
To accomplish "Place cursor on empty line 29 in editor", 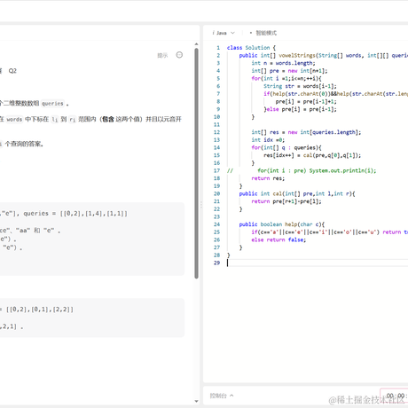I will click(x=317, y=263).
